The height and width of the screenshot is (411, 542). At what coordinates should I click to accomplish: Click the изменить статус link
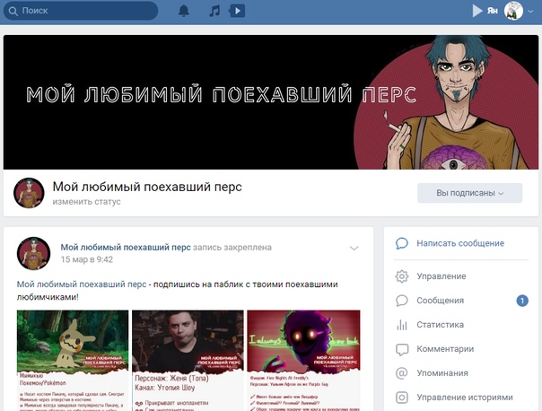pos(86,202)
